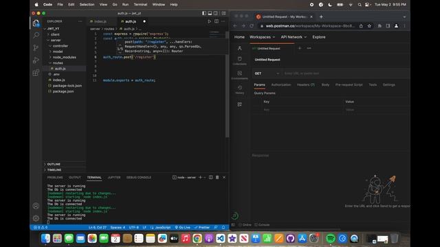Open Google Chrome from the Dock
The image size is (440, 247).
197,239
